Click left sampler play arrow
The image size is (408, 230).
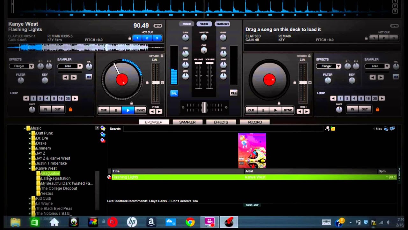click(x=74, y=77)
